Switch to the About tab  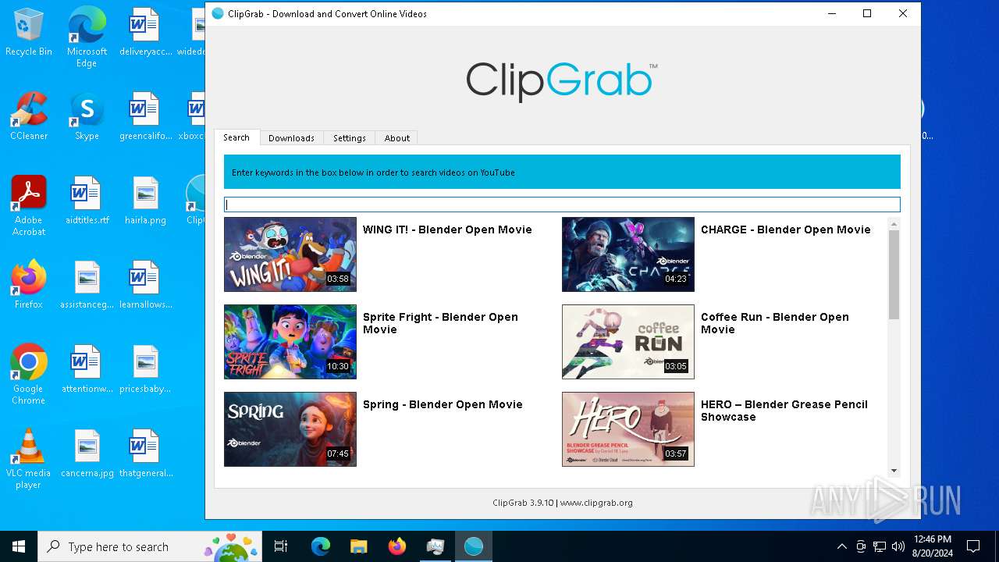[397, 138]
